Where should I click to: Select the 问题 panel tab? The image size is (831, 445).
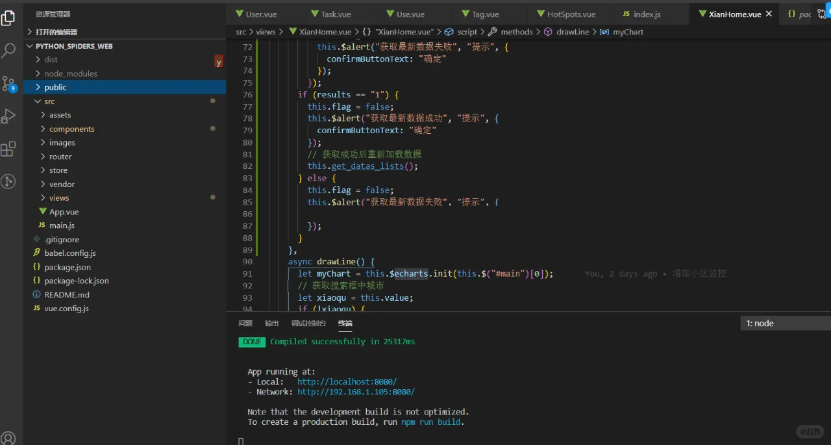tap(245, 323)
